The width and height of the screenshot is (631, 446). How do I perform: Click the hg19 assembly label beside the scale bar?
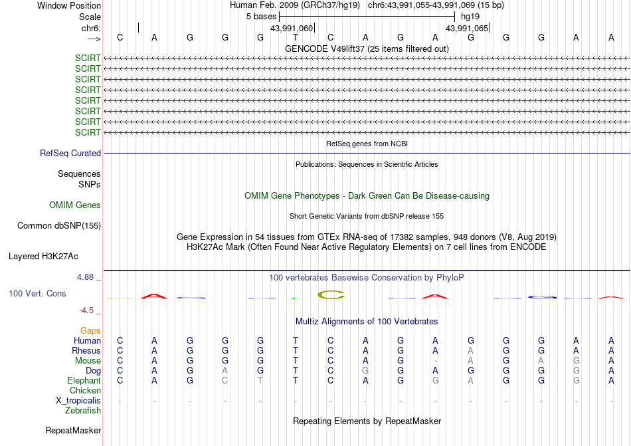point(470,17)
